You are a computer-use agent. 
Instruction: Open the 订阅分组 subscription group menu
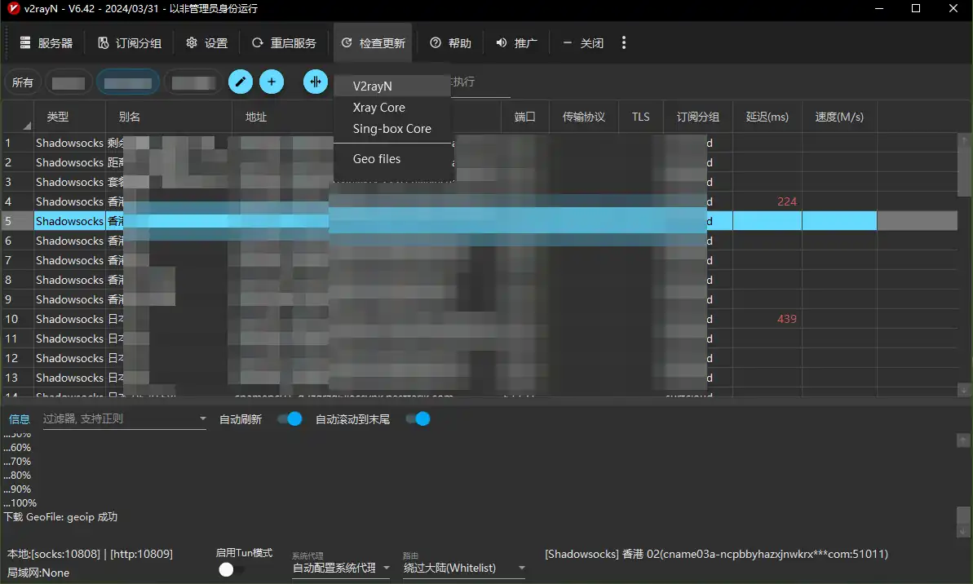click(130, 43)
